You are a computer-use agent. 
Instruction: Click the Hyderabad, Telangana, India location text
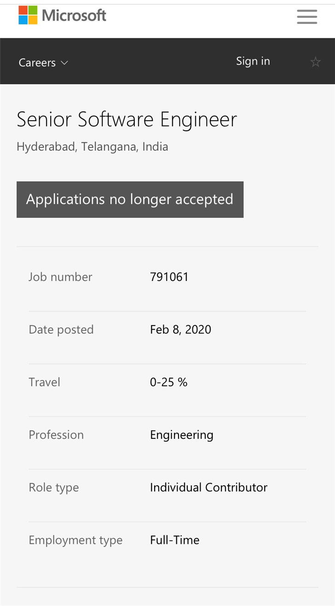coord(92,147)
